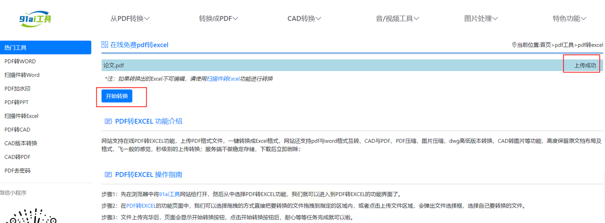Click the pdf转excel breadcrumb link
Viewport: 605px width, 223px height.
point(590,45)
